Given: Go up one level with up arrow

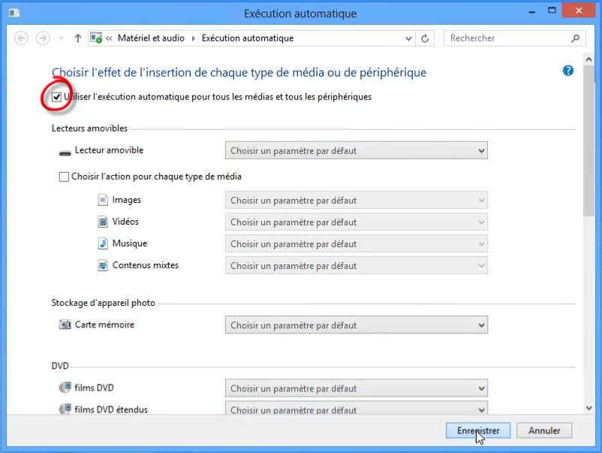Looking at the screenshot, I should click(78, 38).
